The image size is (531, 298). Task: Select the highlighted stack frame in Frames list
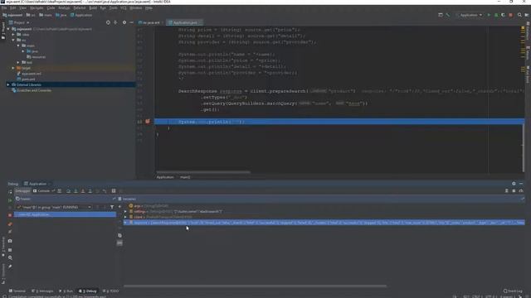coord(65,214)
